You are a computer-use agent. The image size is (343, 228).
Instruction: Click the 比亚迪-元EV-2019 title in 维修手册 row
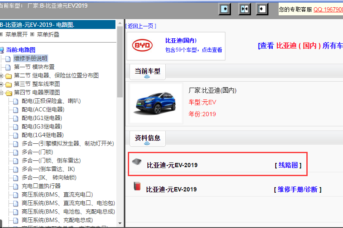[171, 189]
